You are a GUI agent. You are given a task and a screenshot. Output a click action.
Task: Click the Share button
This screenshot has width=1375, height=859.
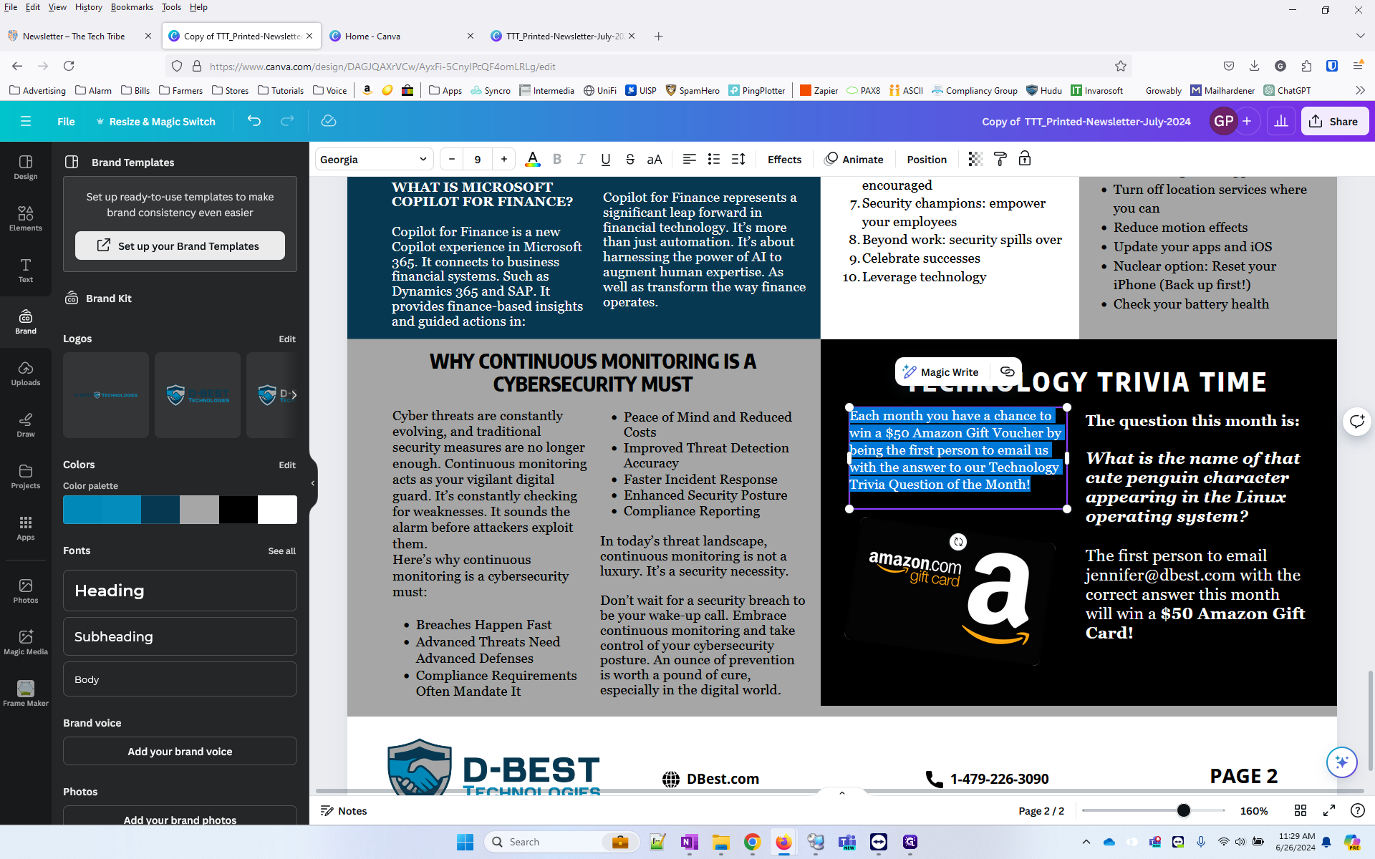point(1335,121)
